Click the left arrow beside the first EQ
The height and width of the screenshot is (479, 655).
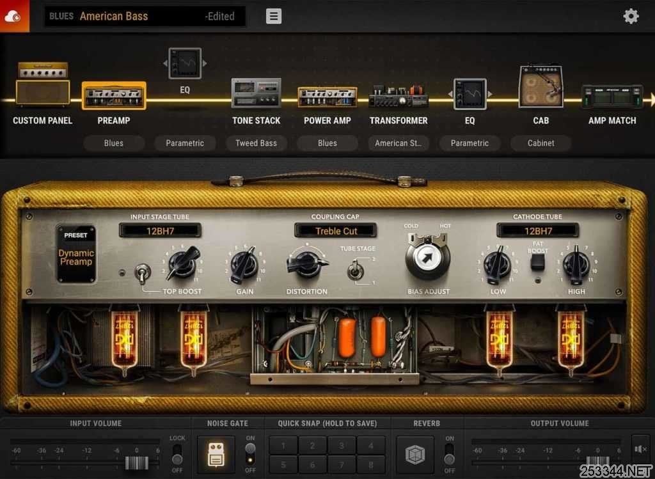165,63
